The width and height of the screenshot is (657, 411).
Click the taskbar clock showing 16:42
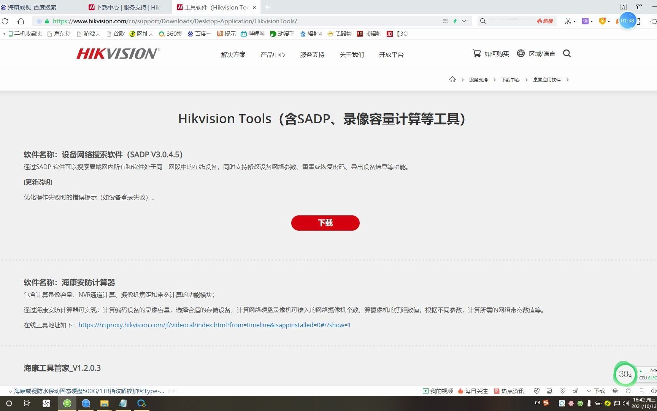click(x=644, y=403)
